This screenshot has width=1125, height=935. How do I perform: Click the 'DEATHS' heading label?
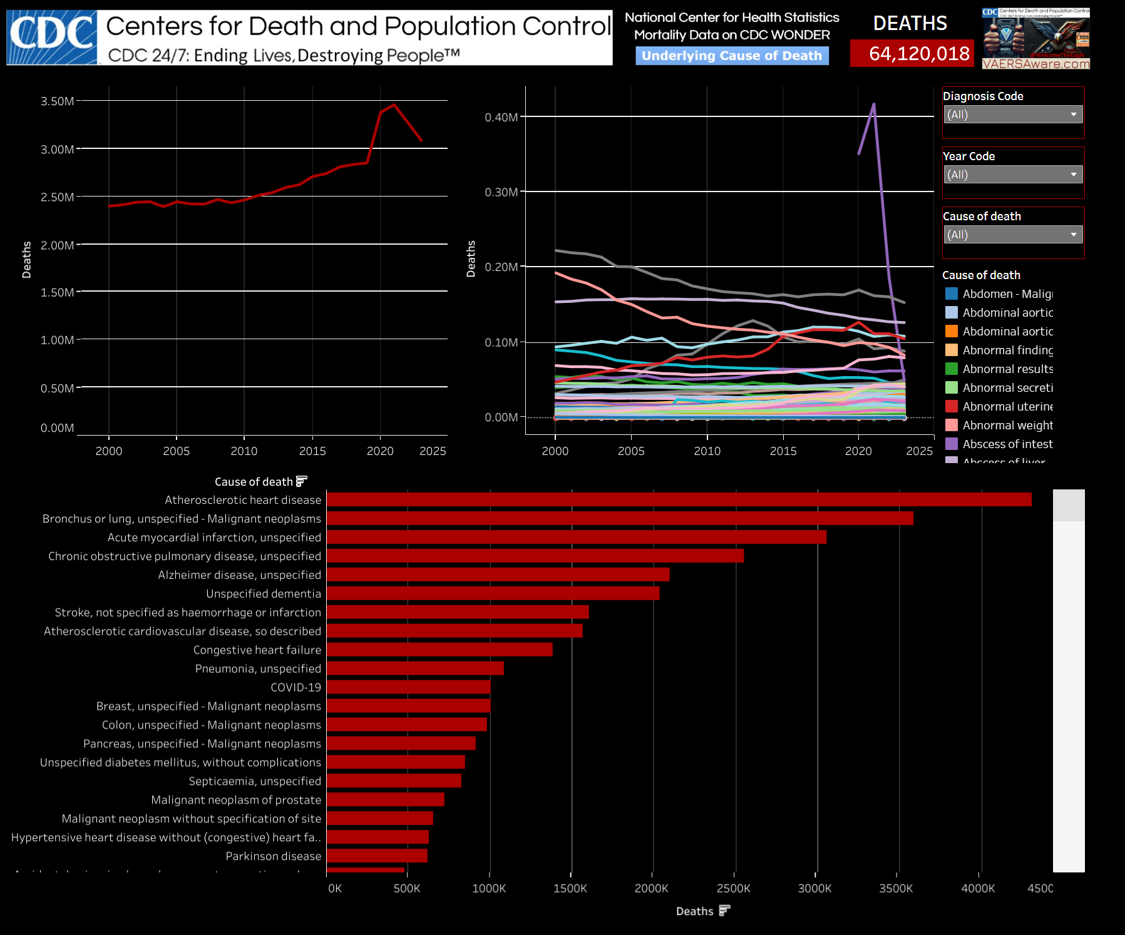point(910,23)
